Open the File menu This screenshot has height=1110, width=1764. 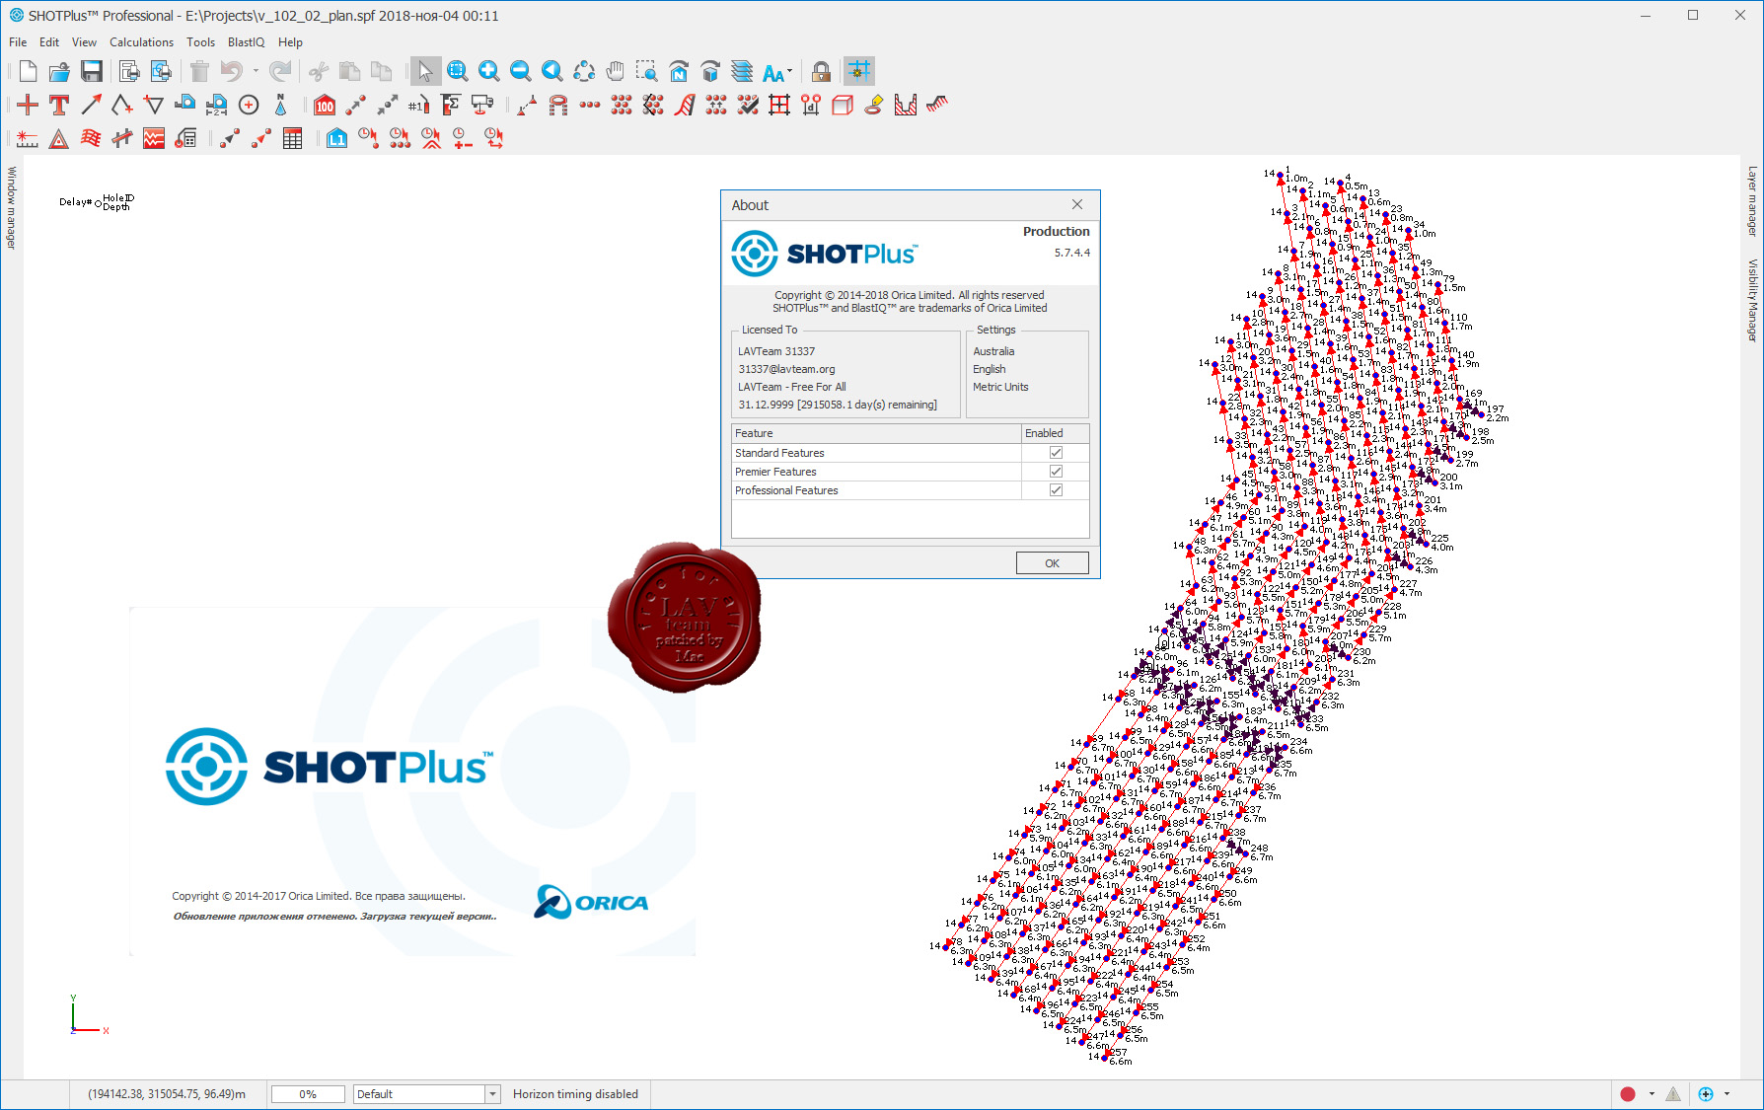pyautogui.click(x=18, y=42)
